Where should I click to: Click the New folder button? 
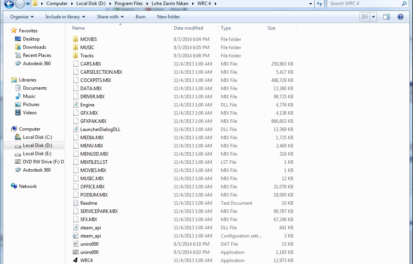168,17
